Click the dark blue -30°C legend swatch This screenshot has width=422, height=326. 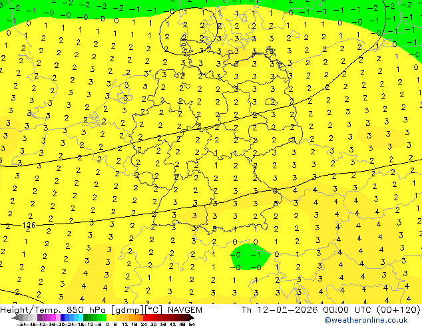[63, 317]
